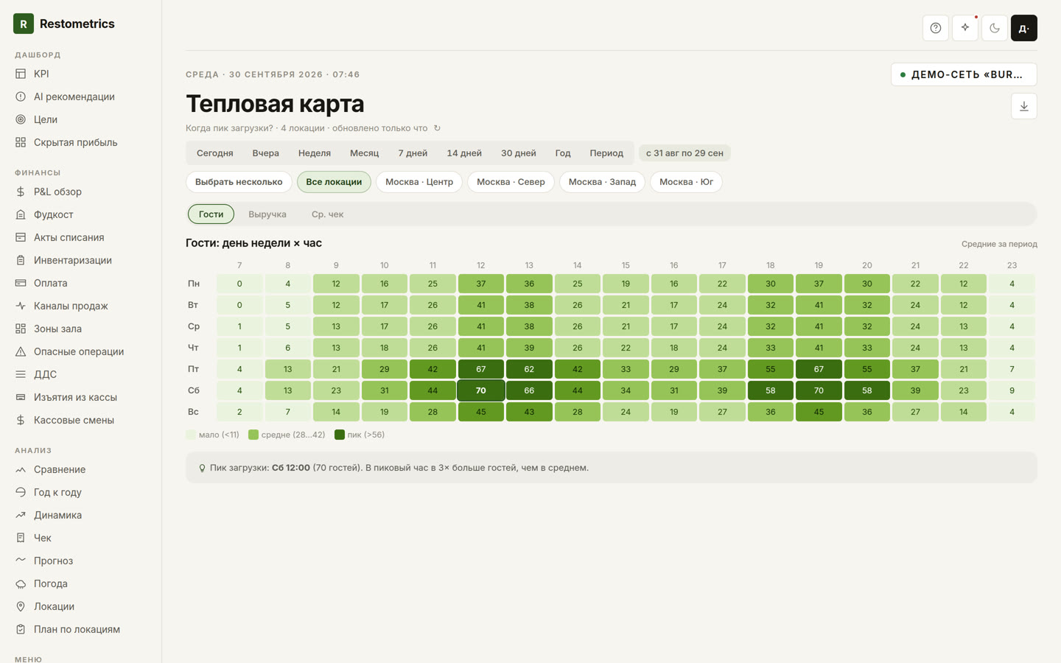Click the «средне (28...42)» legend swatch
The height and width of the screenshot is (663, 1061).
pos(253,435)
